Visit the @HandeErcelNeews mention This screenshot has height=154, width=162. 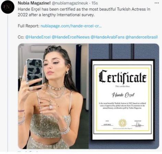pyautogui.click(x=71, y=37)
